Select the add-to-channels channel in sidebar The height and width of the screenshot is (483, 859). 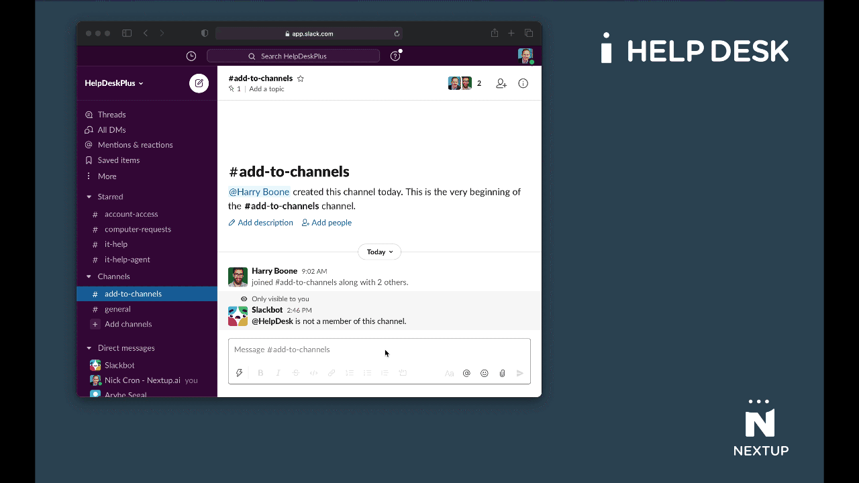click(147, 294)
